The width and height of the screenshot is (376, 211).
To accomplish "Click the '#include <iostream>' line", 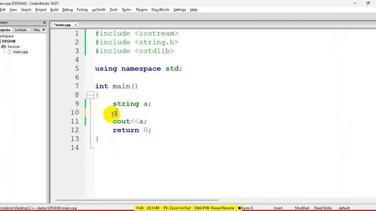I will pyautogui.click(x=137, y=33).
